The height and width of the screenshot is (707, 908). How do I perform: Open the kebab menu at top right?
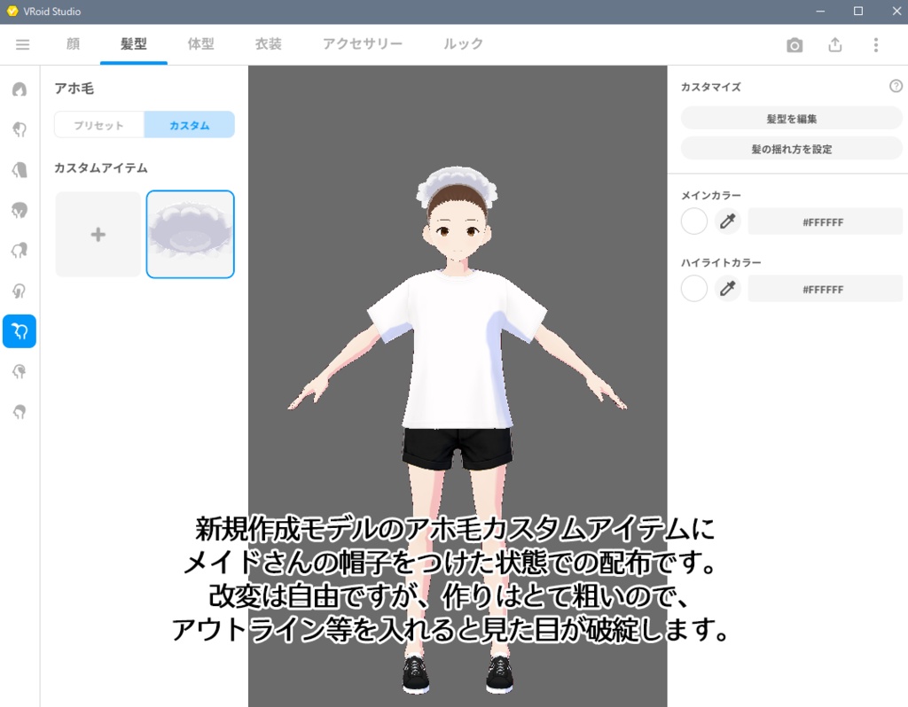[875, 44]
